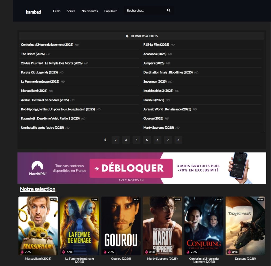Open the Films menu item
This screenshot has height=266, width=271.
(x=57, y=11)
